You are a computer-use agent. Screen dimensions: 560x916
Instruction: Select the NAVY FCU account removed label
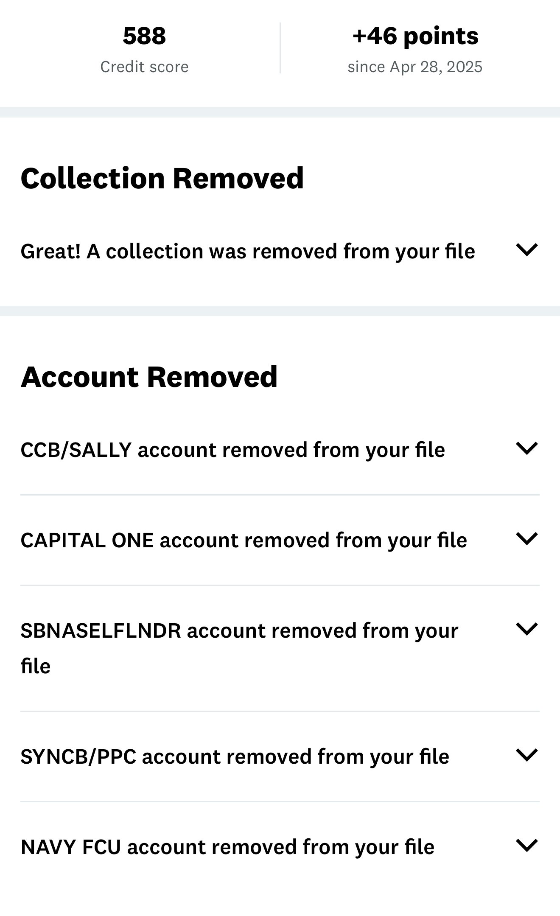coord(228,847)
